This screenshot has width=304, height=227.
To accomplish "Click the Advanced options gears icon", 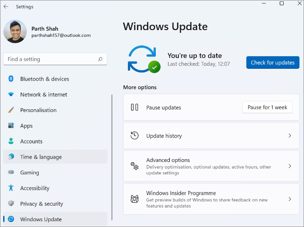I will pos(135,166).
